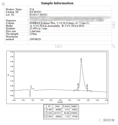Click the table resize handle icon
The height and width of the screenshot is (125, 118).
coord(113,46)
